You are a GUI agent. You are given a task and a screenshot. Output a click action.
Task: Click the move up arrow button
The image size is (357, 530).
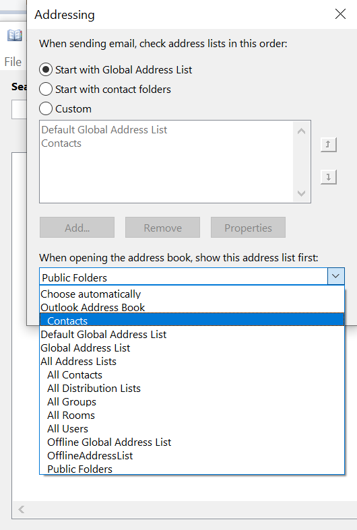click(328, 145)
